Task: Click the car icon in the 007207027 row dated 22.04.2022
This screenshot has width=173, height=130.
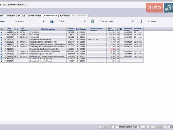Action: click(1, 47)
